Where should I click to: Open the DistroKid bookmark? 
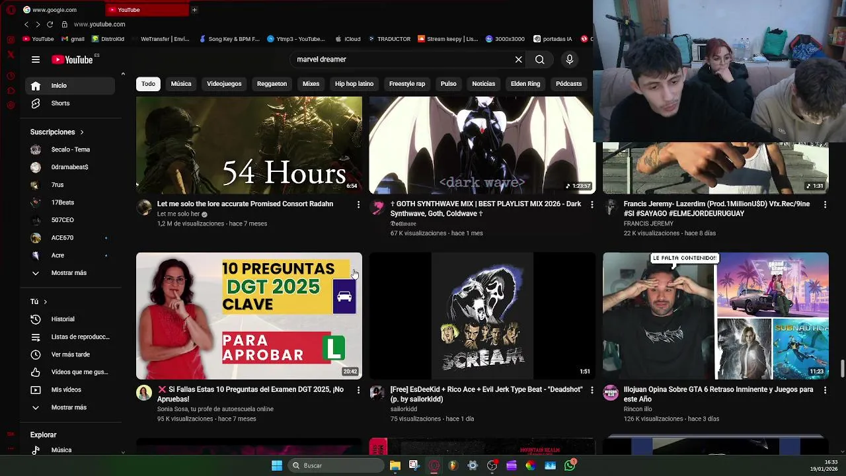coord(108,39)
